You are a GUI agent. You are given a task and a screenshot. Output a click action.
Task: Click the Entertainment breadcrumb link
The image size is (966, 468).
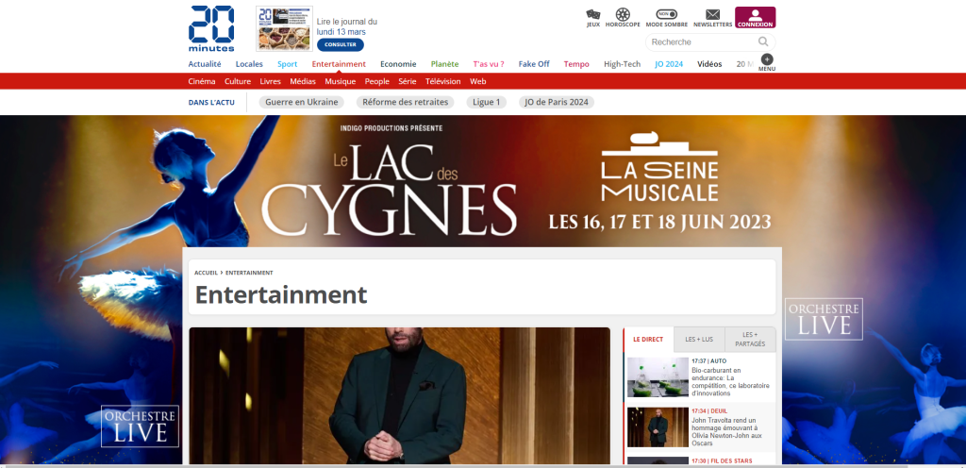[x=249, y=273]
